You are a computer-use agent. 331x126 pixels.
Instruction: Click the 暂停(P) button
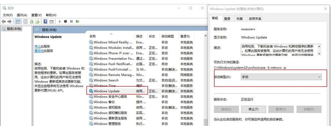coord(281,109)
